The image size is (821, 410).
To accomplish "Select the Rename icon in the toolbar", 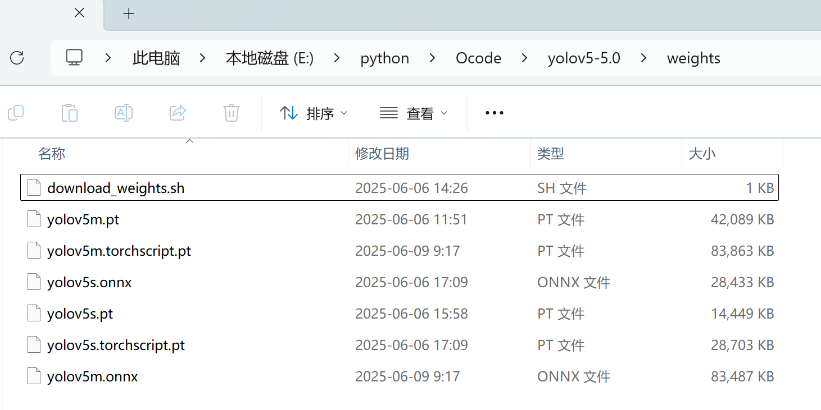I will click(x=124, y=113).
